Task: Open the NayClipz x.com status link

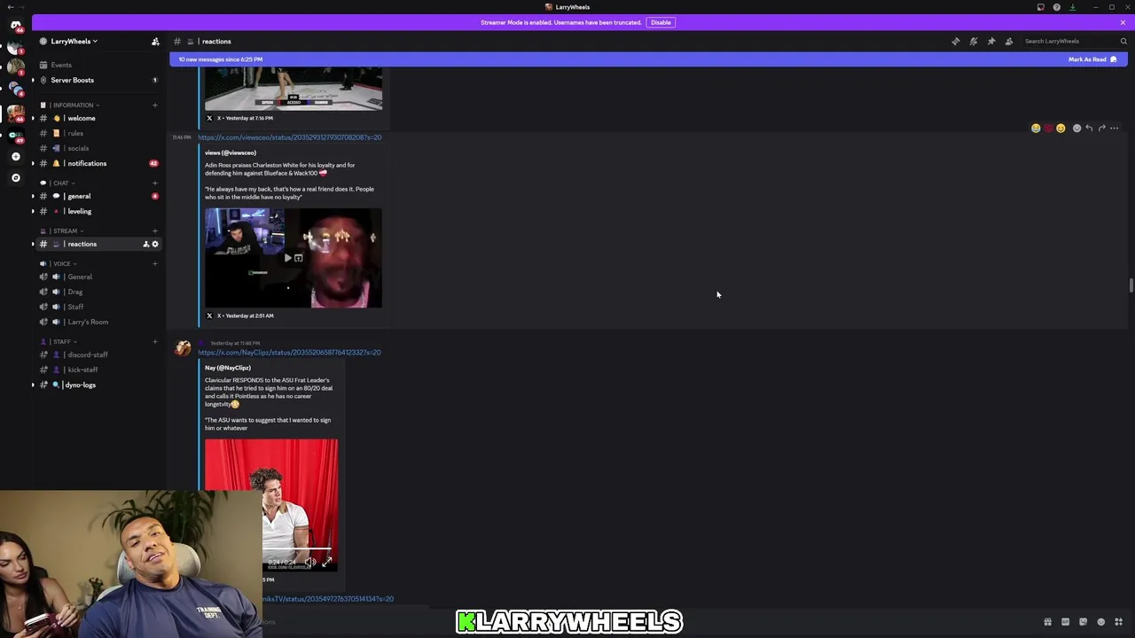Action: pyautogui.click(x=290, y=353)
